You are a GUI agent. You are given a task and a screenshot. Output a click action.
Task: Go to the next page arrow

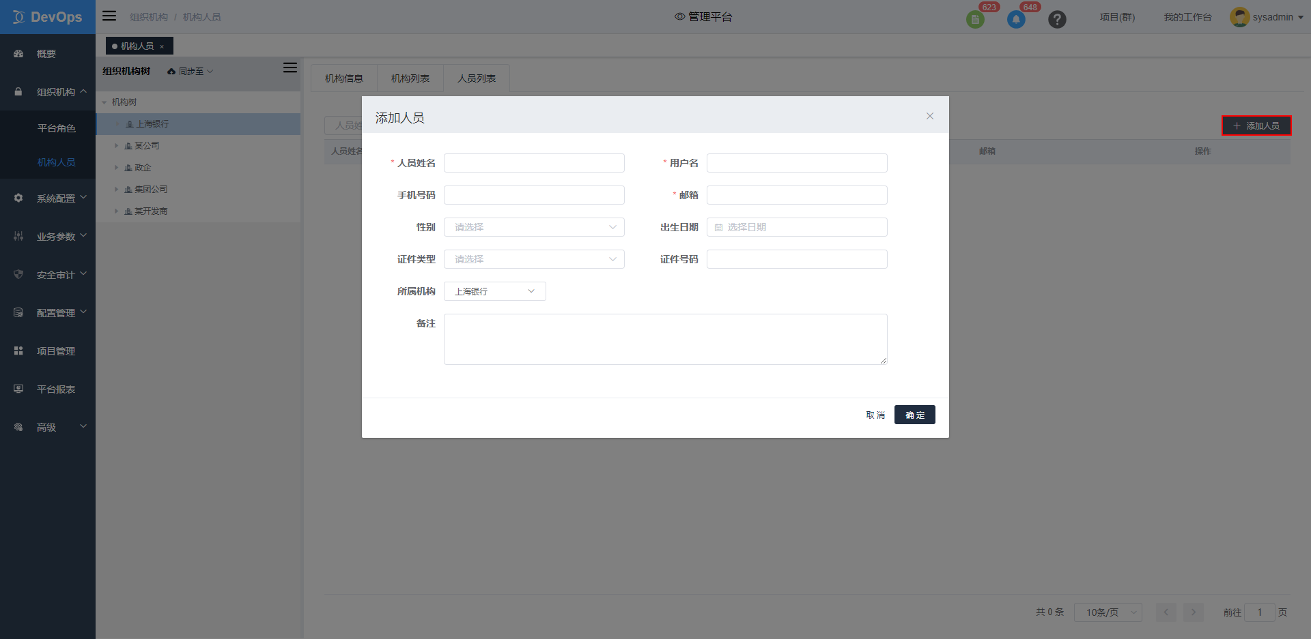(1194, 612)
